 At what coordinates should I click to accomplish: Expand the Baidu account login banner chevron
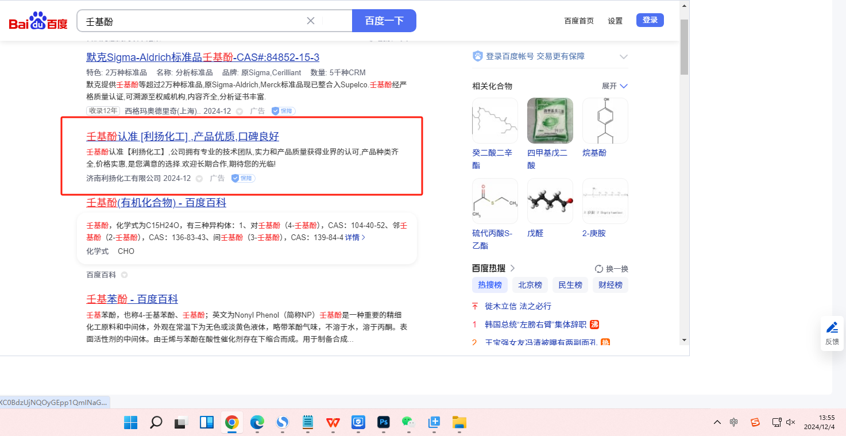pos(623,56)
